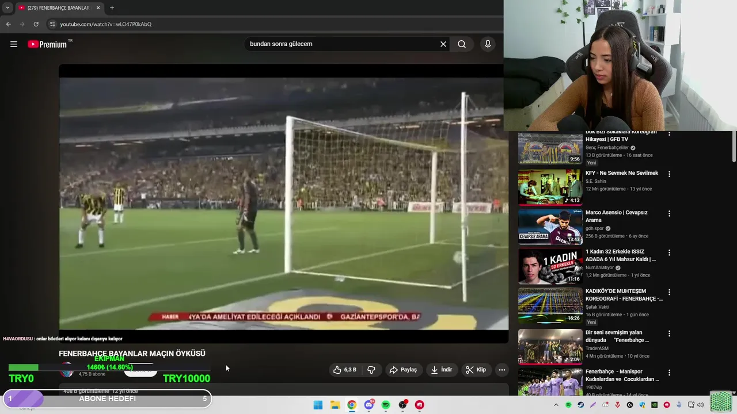Click the Paylaş share button
This screenshot has width=737, height=414.
coord(403,370)
